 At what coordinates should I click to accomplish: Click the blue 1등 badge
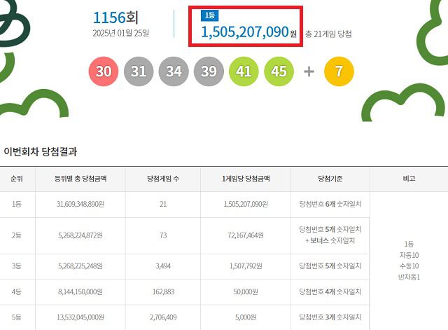click(210, 15)
